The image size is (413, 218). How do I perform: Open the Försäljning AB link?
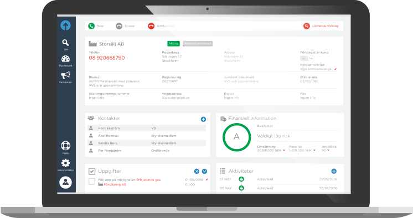pos(115,185)
